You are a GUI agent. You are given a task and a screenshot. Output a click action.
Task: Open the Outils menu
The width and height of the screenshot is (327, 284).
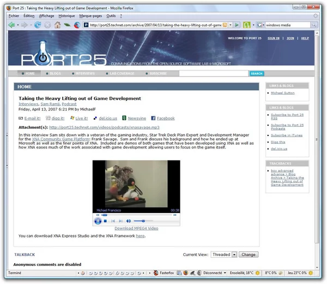111,16
